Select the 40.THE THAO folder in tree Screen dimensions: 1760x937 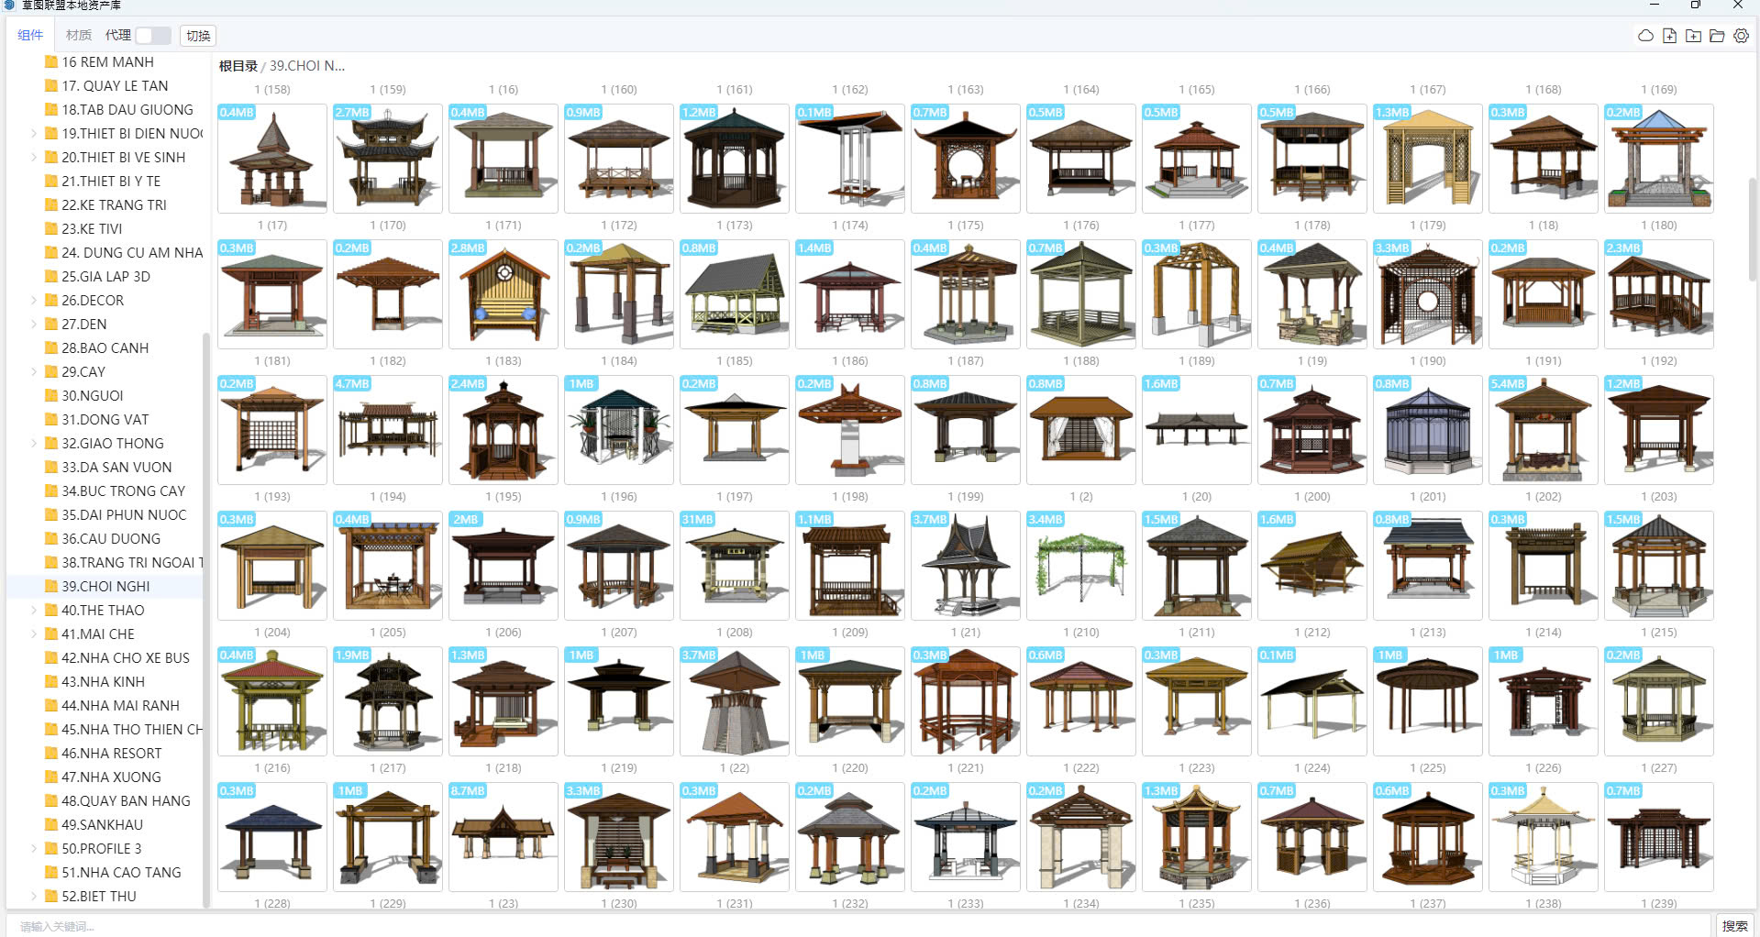tap(103, 610)
